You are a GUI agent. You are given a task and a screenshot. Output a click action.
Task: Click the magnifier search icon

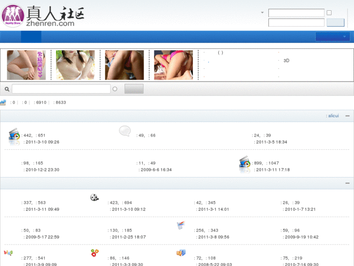click(7, 89)
